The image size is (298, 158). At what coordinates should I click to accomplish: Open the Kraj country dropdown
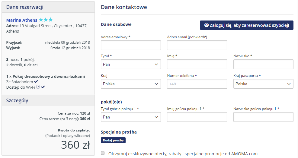(x=131, y=84)
